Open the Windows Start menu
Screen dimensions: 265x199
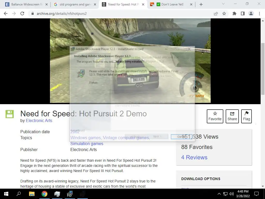(6, 194)
